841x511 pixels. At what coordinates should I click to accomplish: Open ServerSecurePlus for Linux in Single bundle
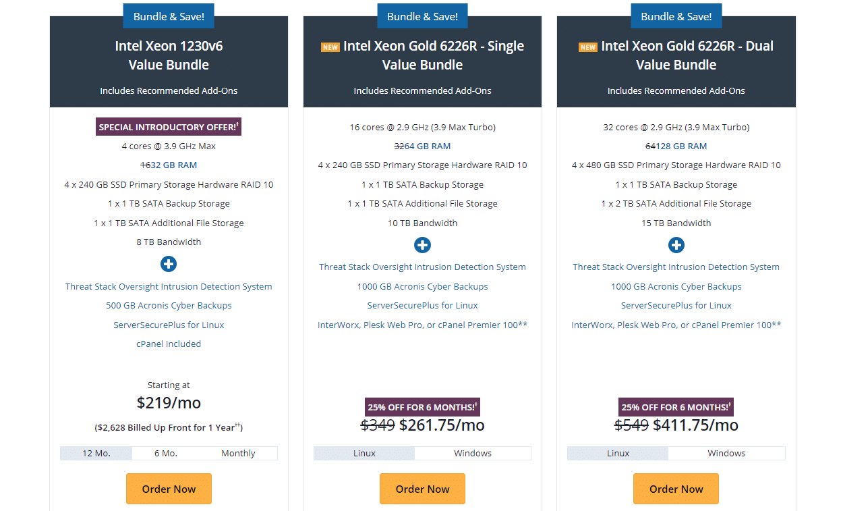pos(422,305)
